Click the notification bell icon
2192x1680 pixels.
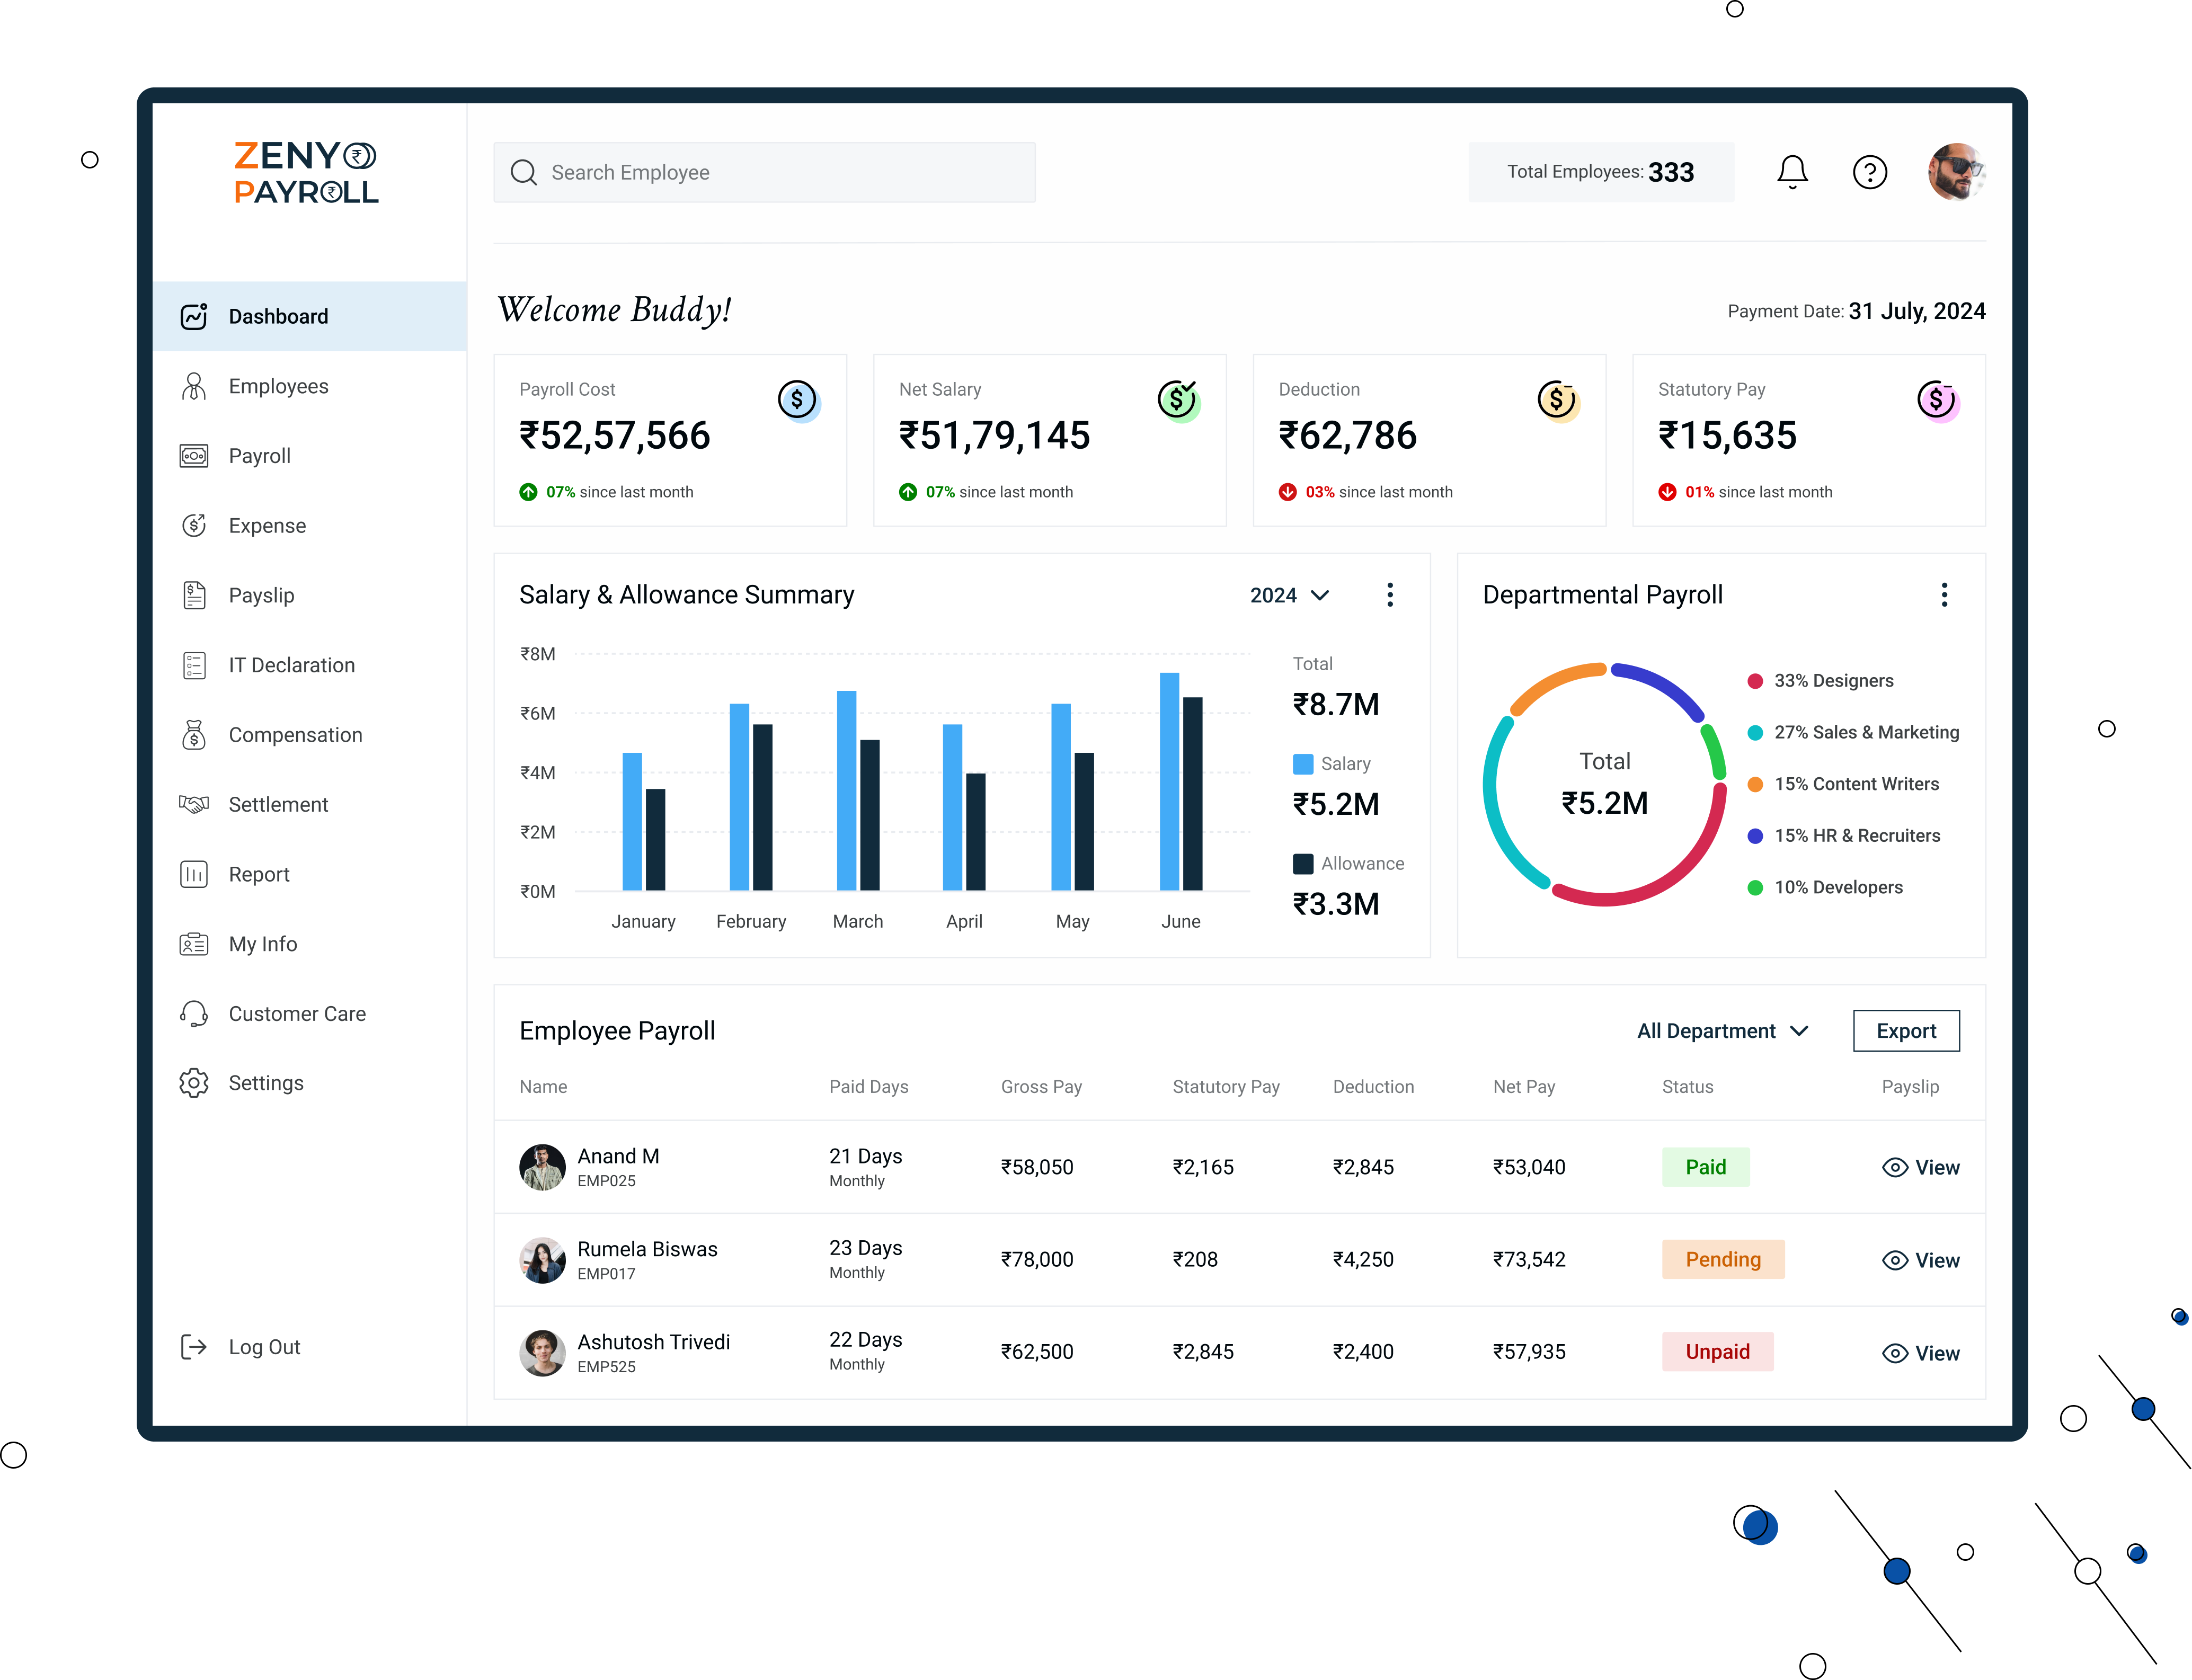[x=1793, y=171]
